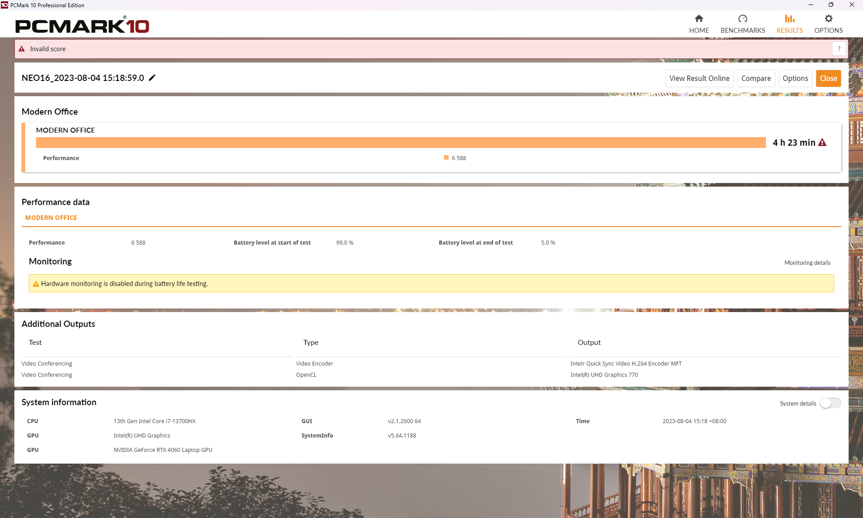The height and width of the screenshot is (518, 863).
Task: Click the pencil icon to rename result
Action: click(x=152, y=78)
